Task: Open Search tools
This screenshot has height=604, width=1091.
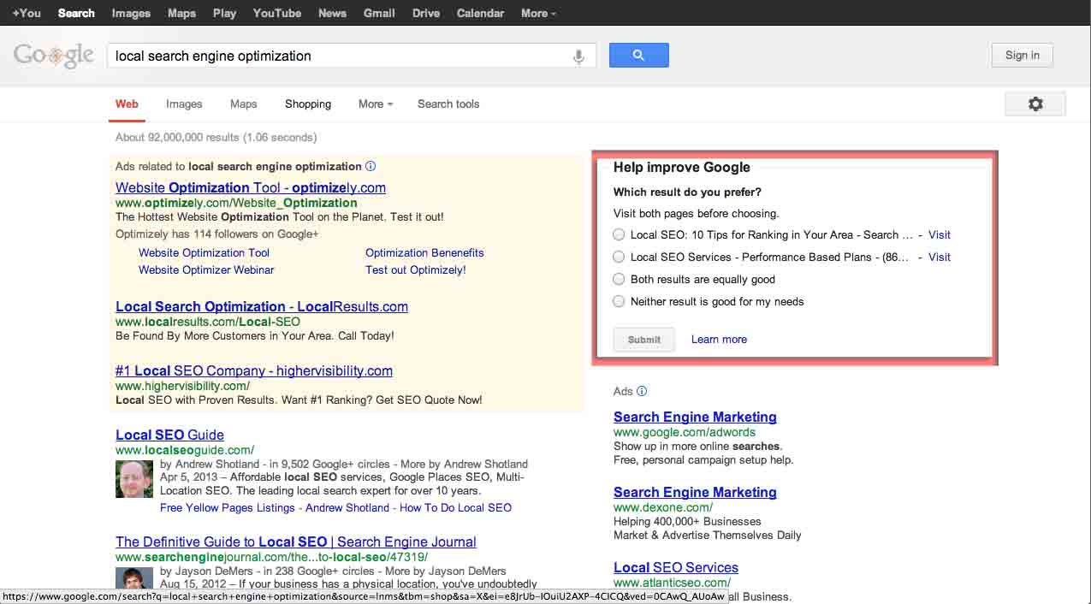Action: point(448,104)
